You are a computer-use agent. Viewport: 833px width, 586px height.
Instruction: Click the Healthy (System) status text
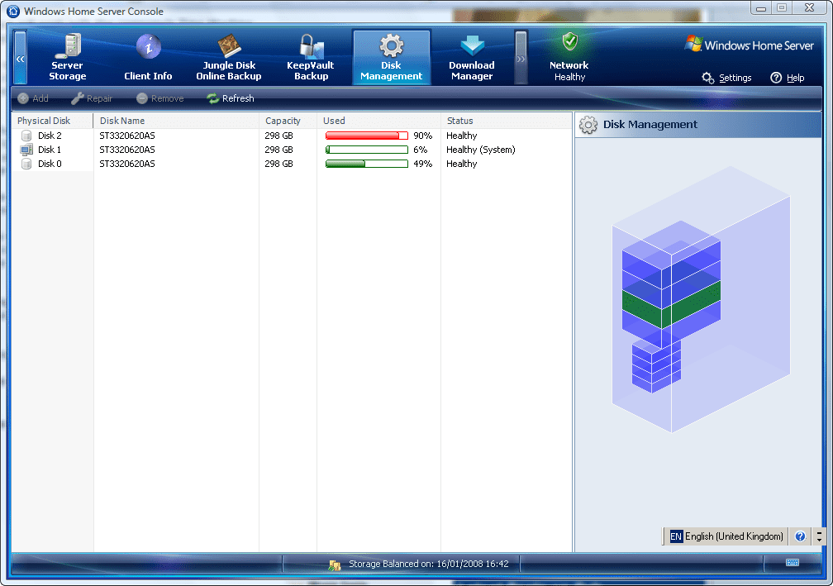click(481, 150)
